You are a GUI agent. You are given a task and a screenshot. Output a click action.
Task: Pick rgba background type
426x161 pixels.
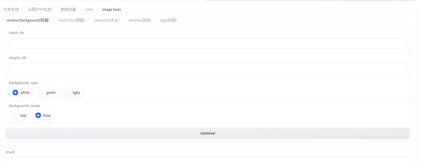[72, 93]
